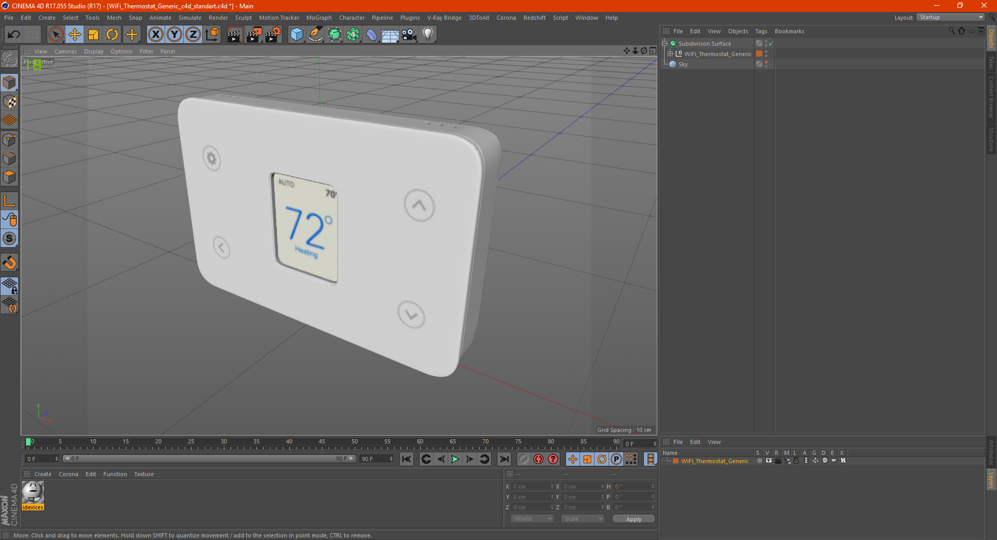Open Object Manager Tags menu

(x=761, y=31)
